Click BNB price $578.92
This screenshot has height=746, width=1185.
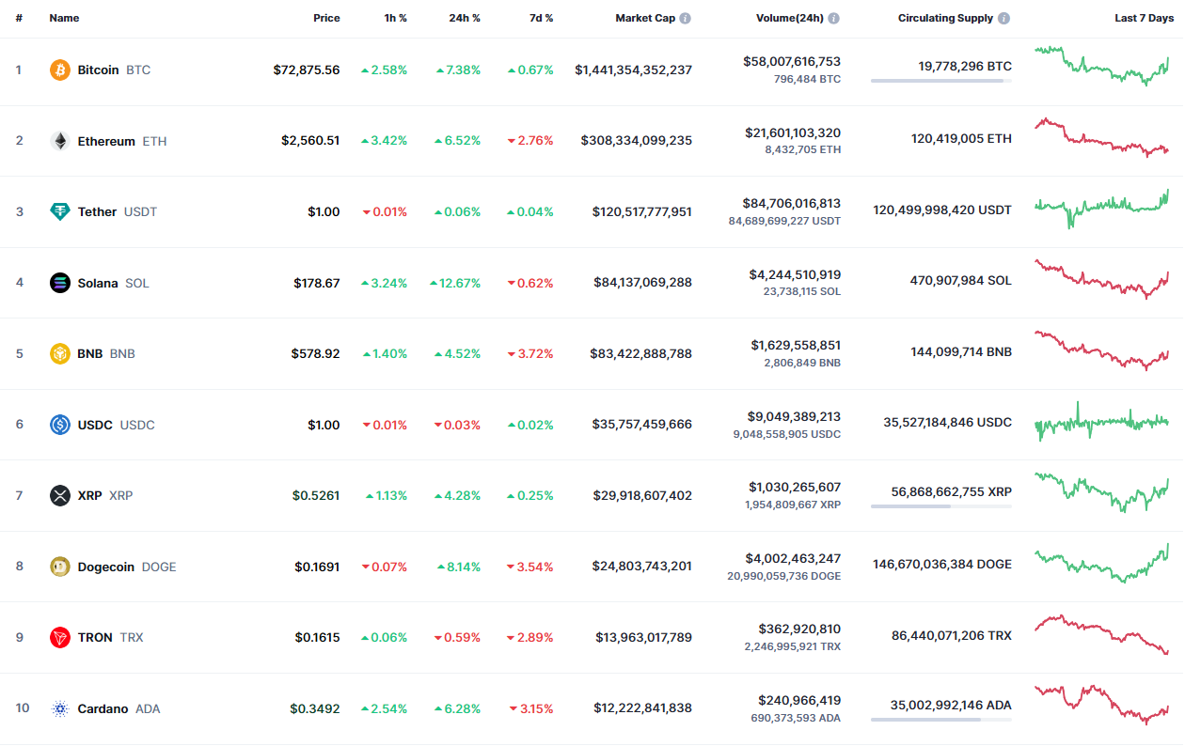(316, 353)
